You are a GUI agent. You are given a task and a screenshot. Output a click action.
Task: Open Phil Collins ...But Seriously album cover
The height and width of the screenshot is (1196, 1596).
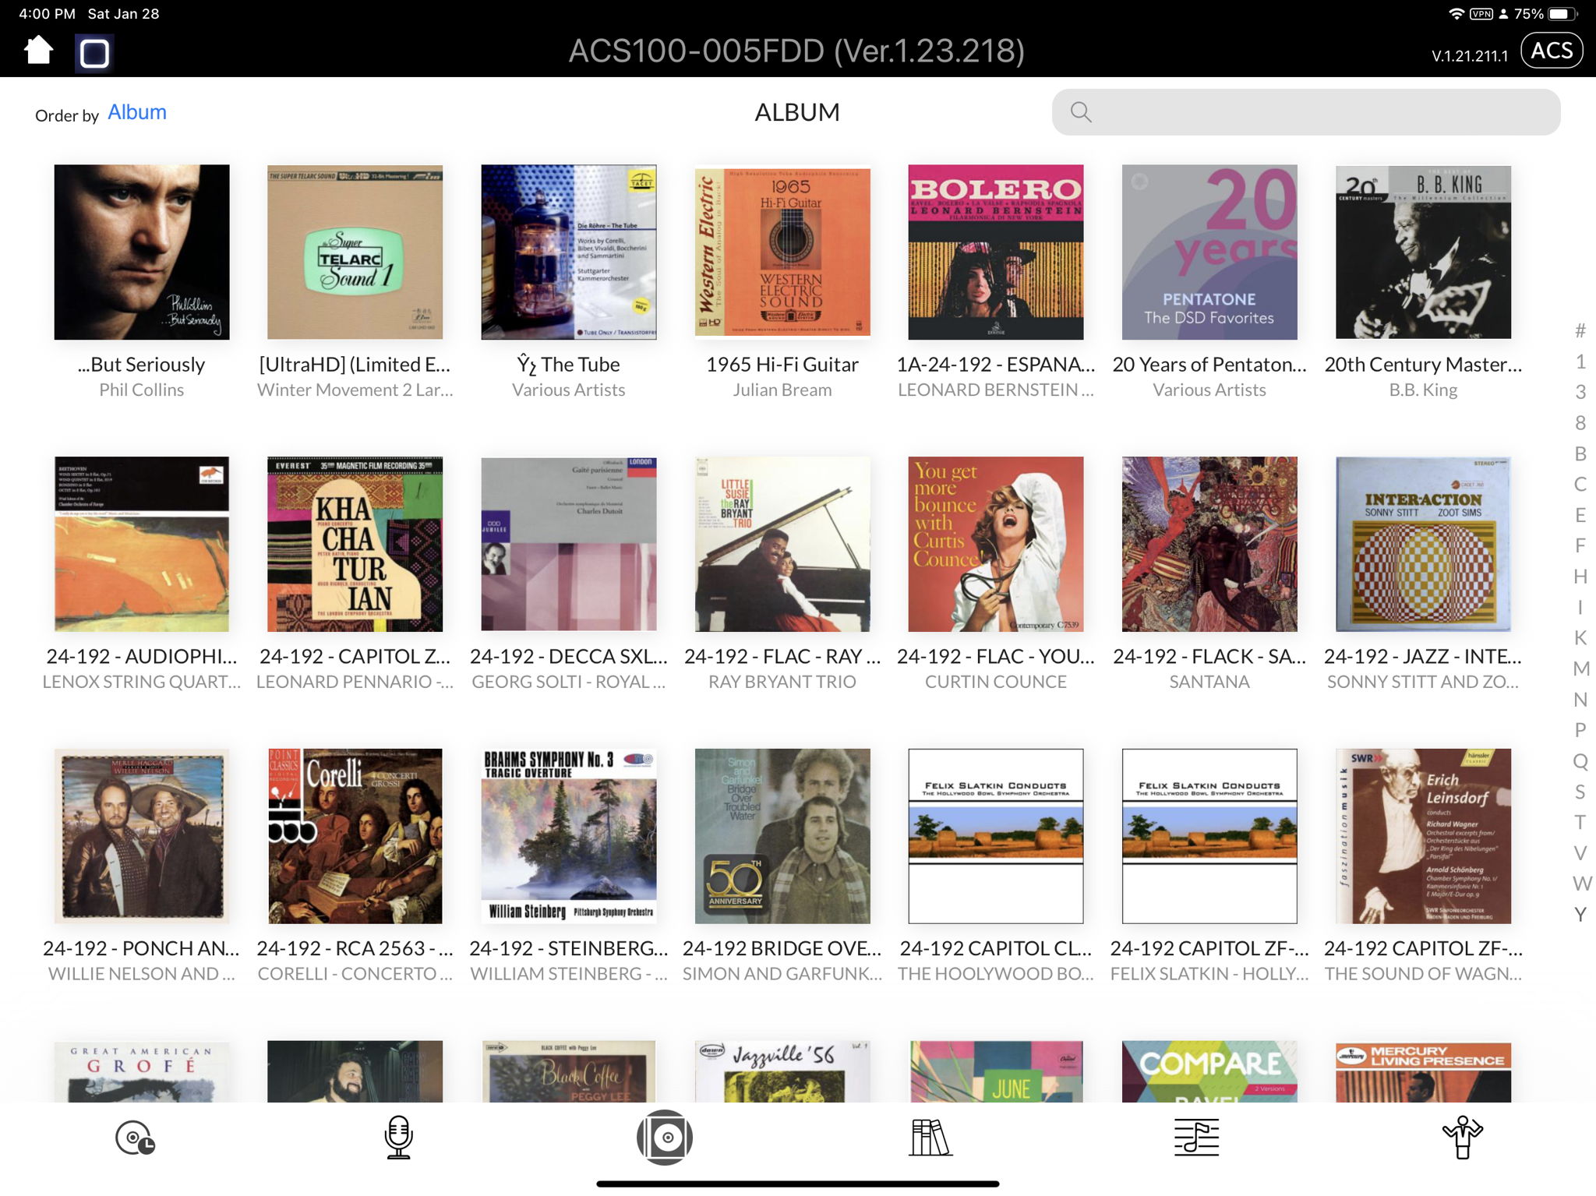(x=142, y=252)
